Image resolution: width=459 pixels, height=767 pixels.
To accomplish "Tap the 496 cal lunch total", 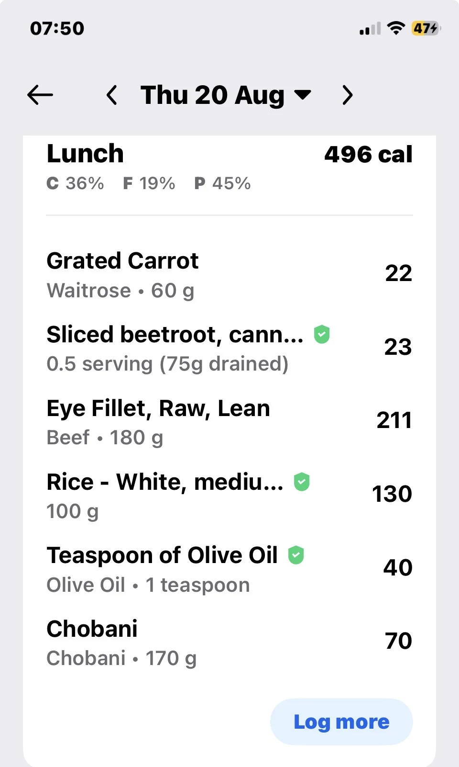I will [x=368, y=154].
